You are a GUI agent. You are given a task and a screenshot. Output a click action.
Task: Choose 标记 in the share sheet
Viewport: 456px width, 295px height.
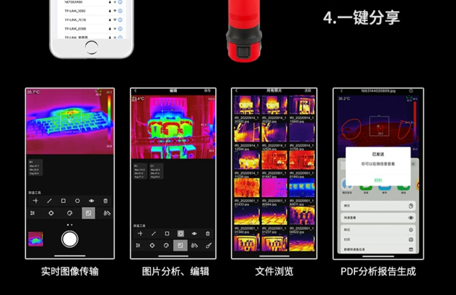tap(378, 230)
